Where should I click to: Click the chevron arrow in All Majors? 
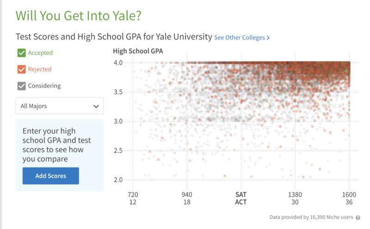pos(96,106)
